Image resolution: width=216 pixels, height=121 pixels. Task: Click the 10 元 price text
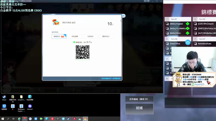tap(110, 24)
